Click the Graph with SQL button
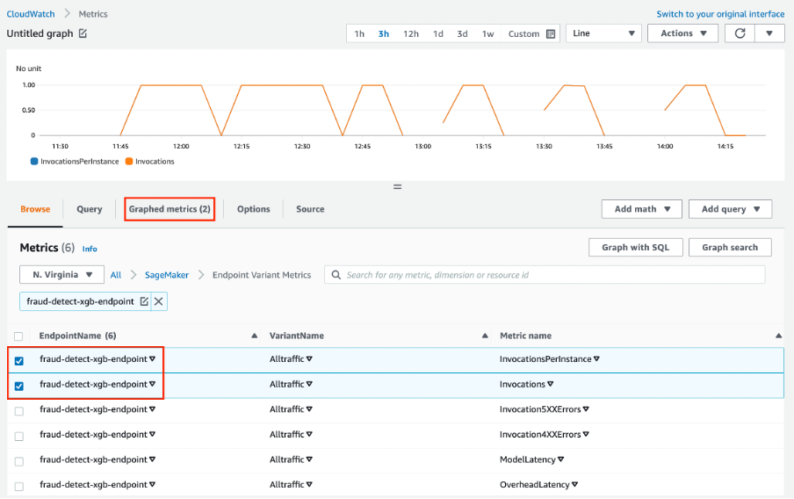 pos(636,247)
